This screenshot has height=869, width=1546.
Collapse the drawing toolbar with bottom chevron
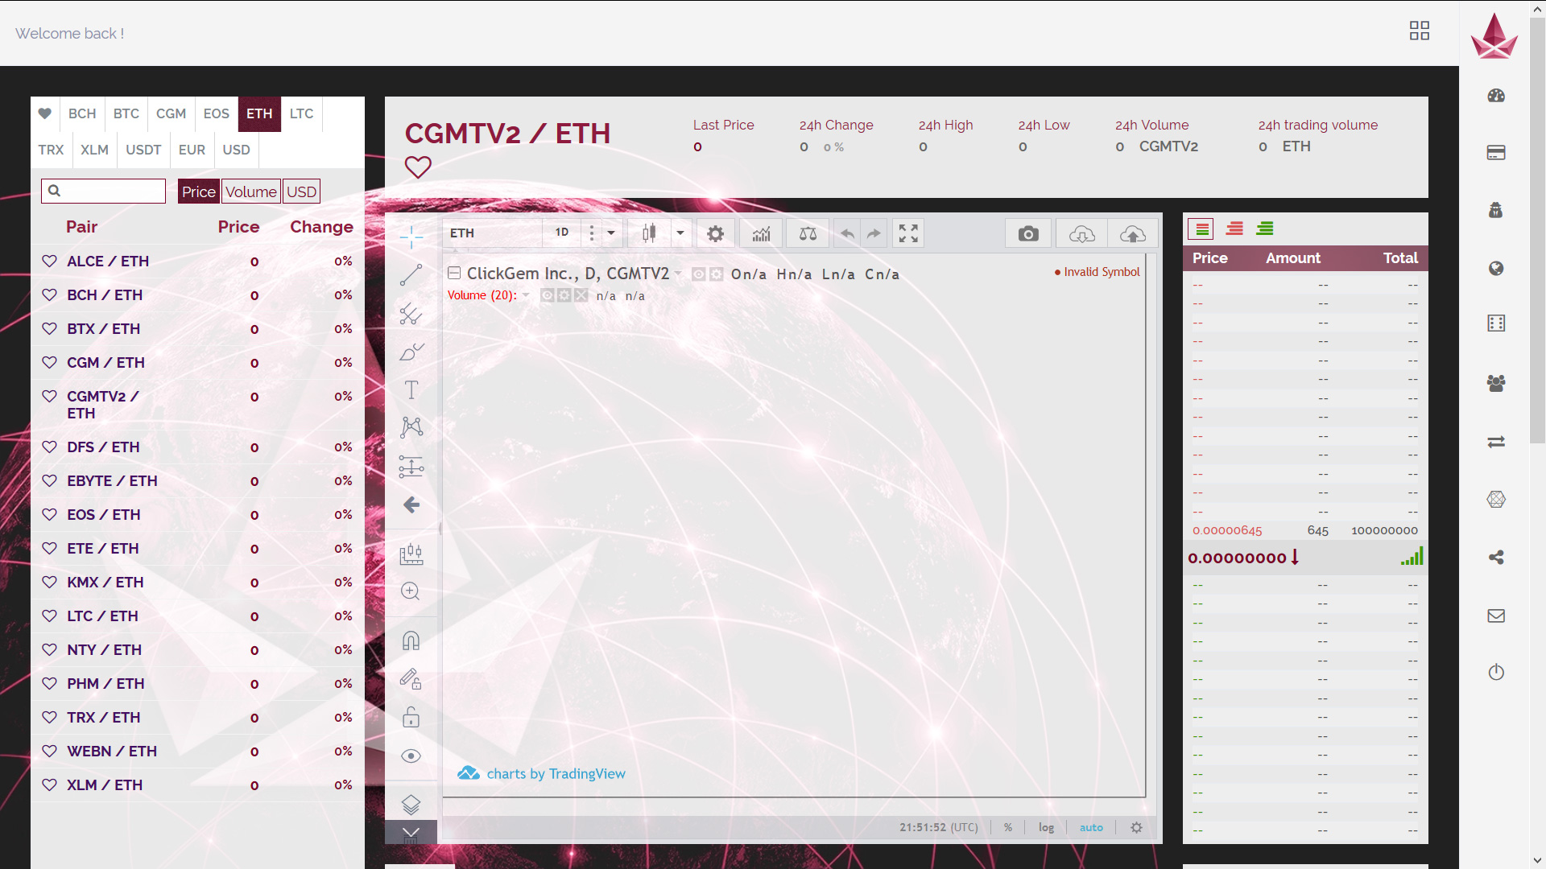point(411,833)
